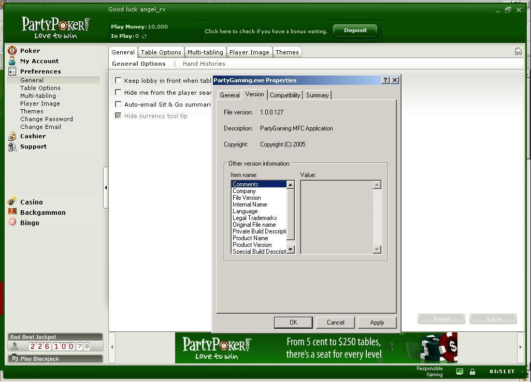This screenshot has width=531, height=382.
Task: Check hide me from player search
Action: [x=118, y=92]
